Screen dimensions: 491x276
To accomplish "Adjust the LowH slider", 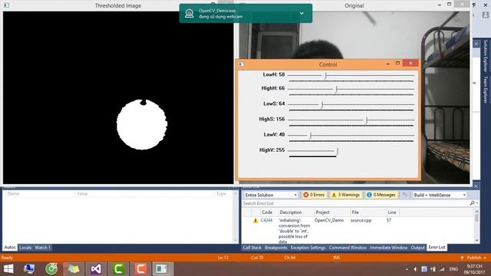I will [325, 75].
